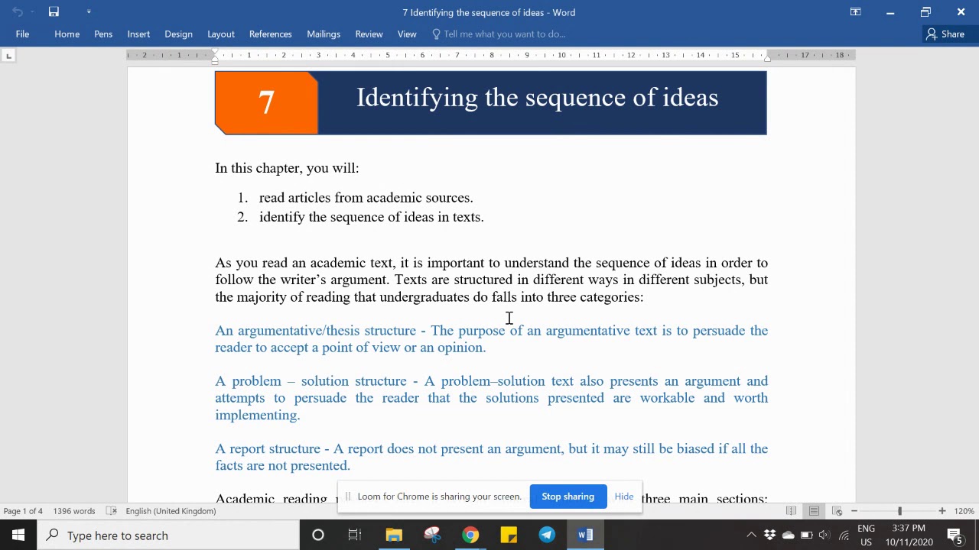Screen dimensions: 979x550
Task: Click the text A report structure
Action: click(267, 449)
